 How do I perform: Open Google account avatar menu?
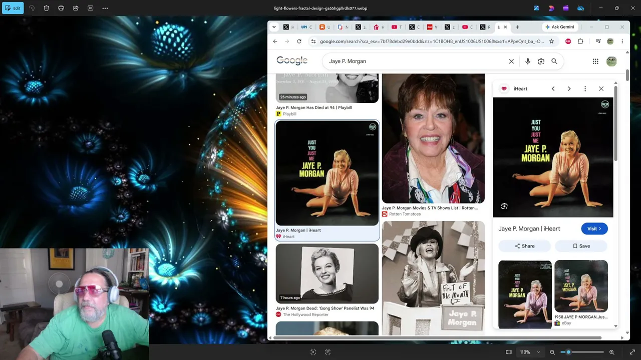click(x=611, y=61)
